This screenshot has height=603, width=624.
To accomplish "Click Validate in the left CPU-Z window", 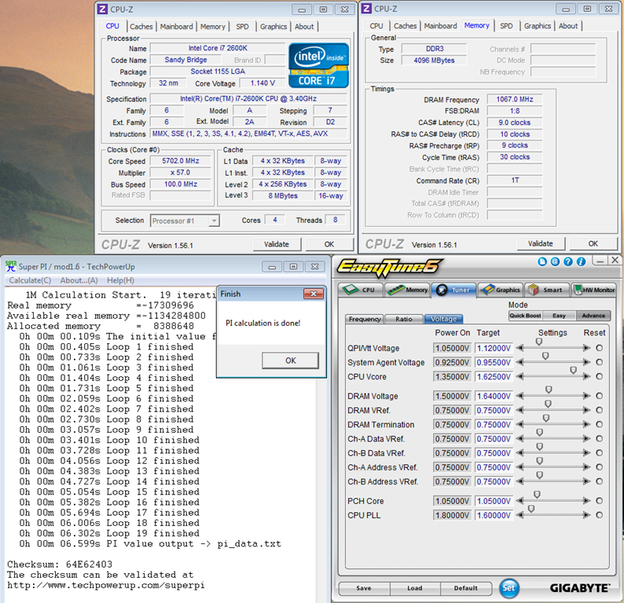I will [x=277, y=244].
